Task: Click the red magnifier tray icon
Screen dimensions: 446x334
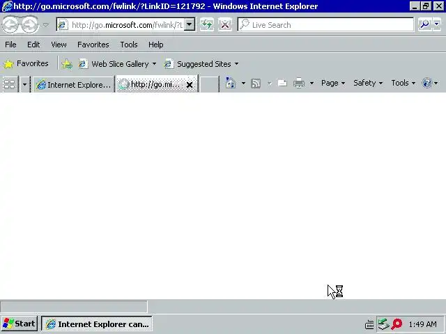Action: click(x=397, y=324)
